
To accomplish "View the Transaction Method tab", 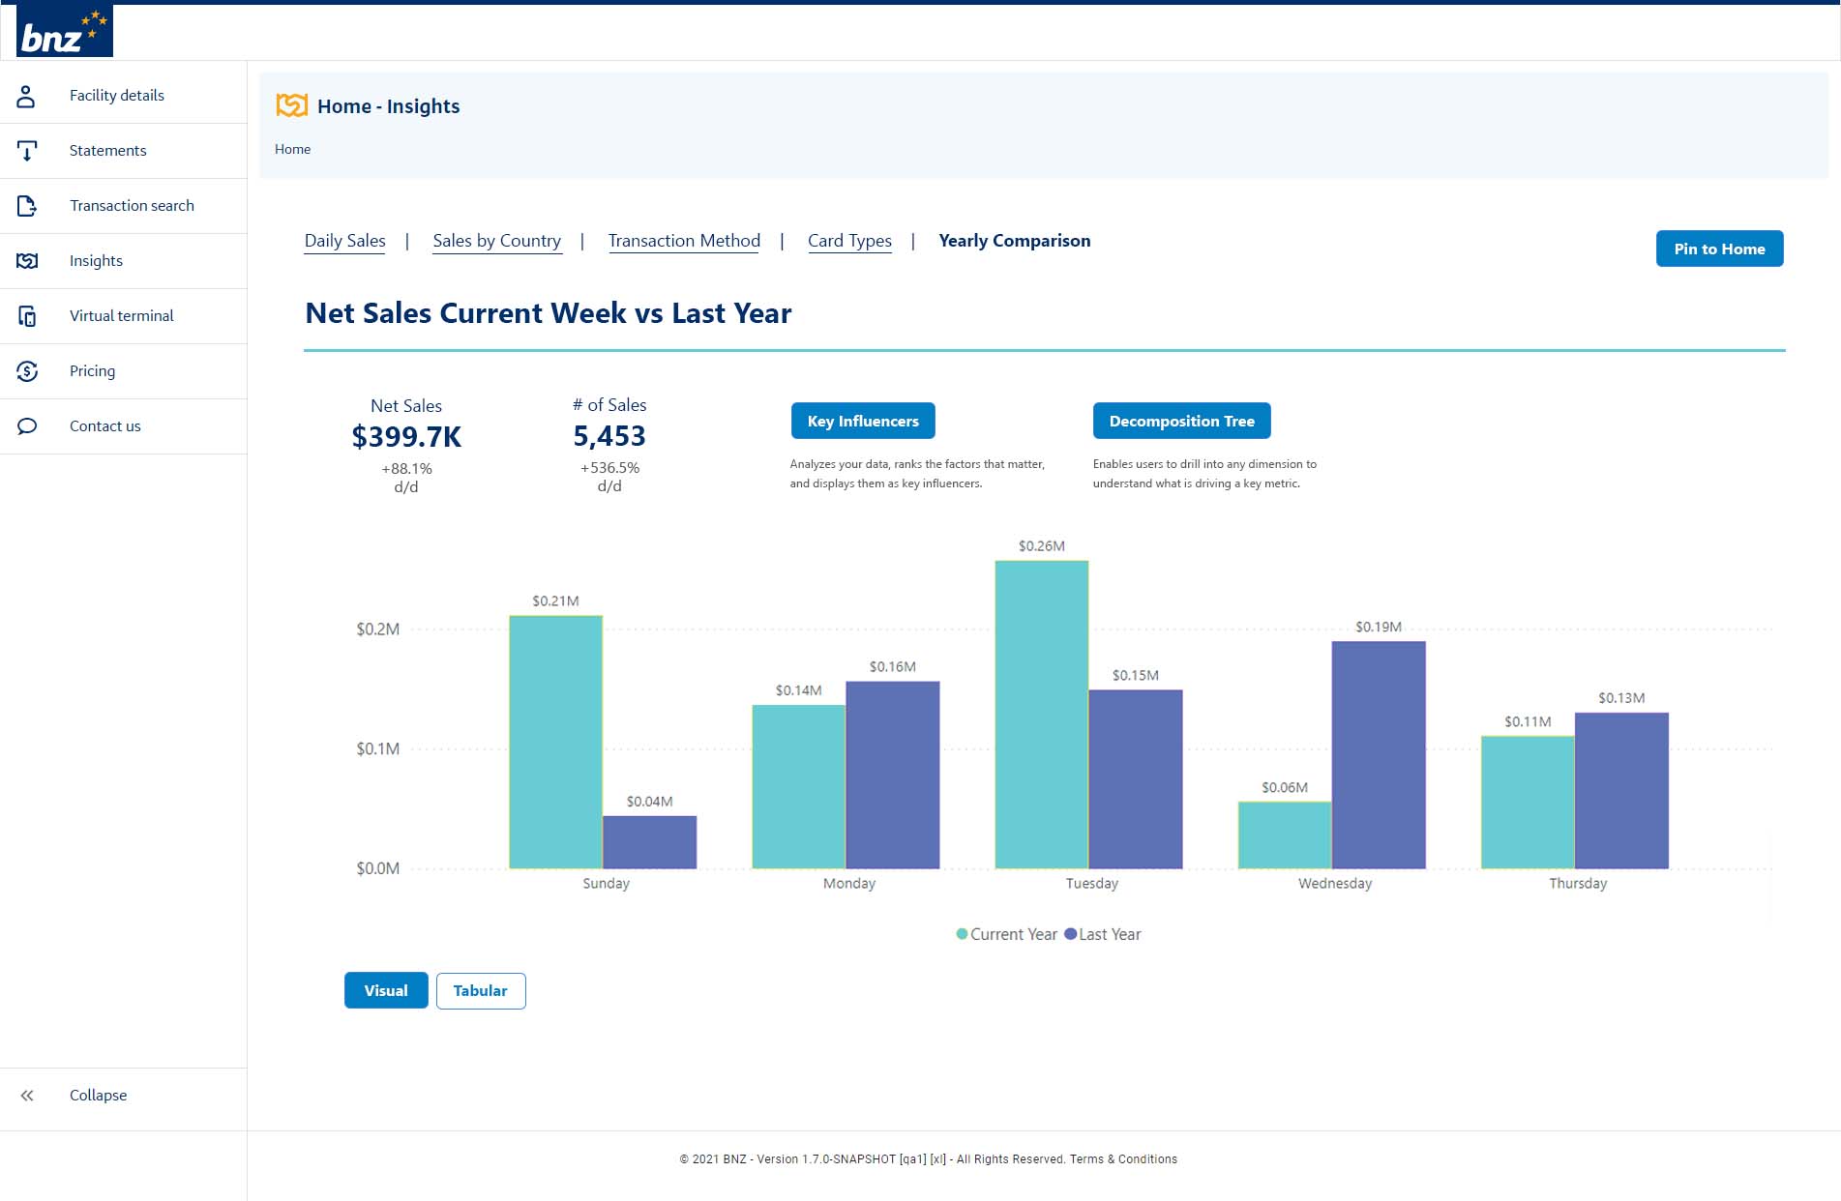I will point(684,241).
